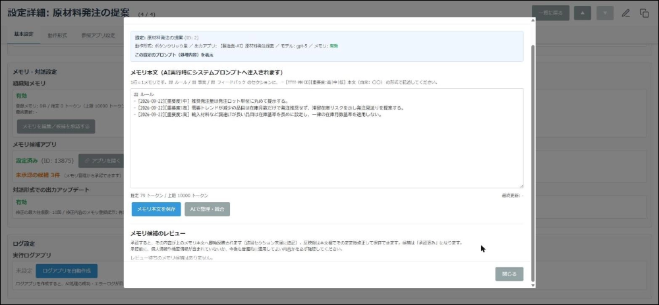Click the 未承認の候補 3件 text
659x305 pixels.
[x=38, y=175]
